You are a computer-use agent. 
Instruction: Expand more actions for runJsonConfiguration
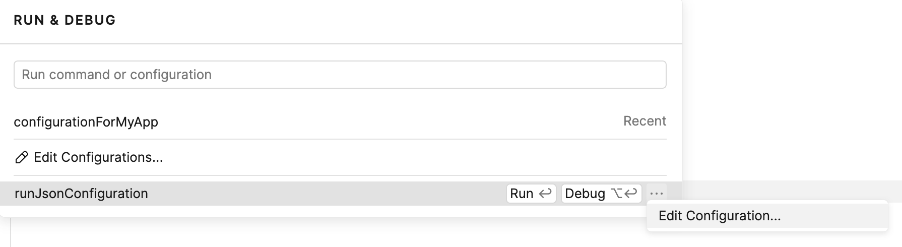point(656,194)
